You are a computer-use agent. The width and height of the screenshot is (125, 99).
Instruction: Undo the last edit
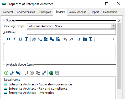[x=65, y=39]
